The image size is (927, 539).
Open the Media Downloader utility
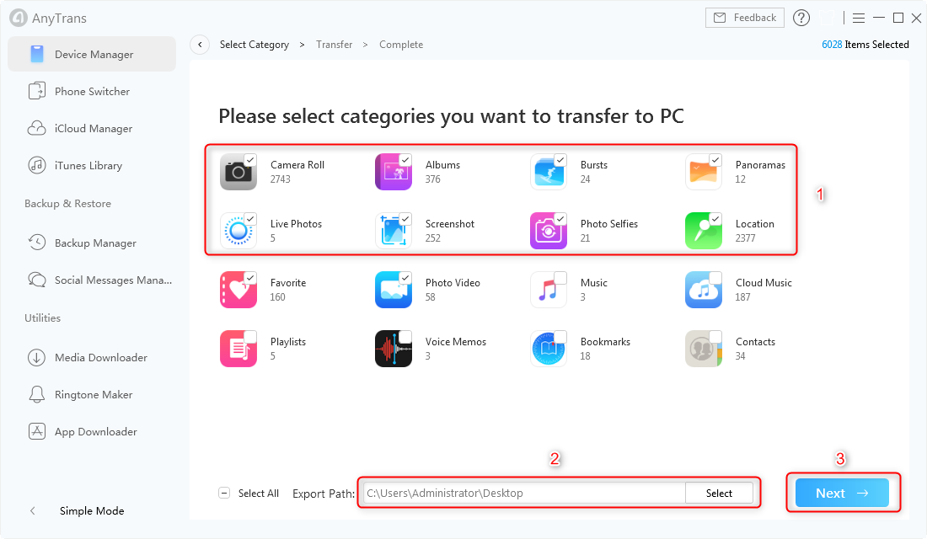click(95, 357)
